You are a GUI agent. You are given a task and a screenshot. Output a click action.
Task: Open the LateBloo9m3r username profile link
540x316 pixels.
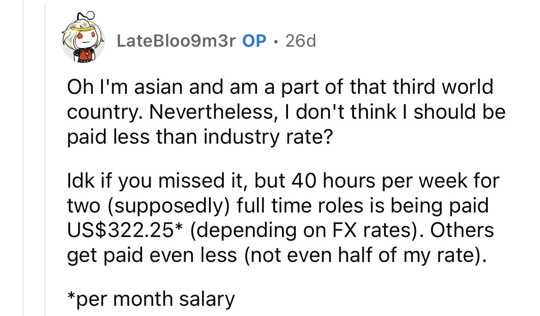click(176, 41)
